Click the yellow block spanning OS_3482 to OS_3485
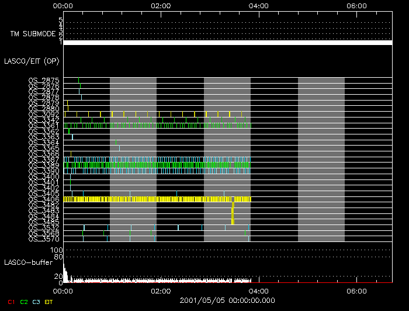 coord(233,213)
